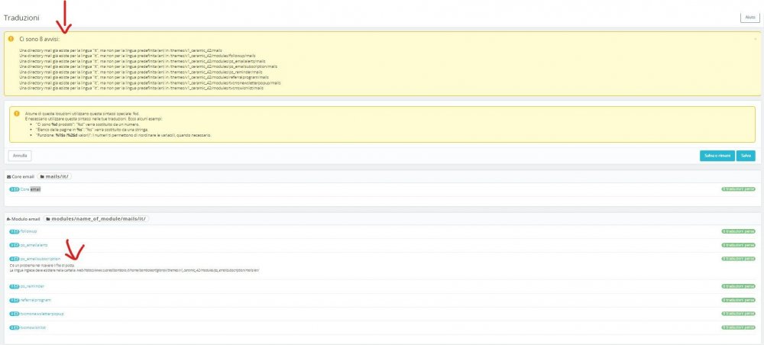Click the folder icon before mails/it/
Viewport: 764px width, 345px height.
(x=42, y=176)
